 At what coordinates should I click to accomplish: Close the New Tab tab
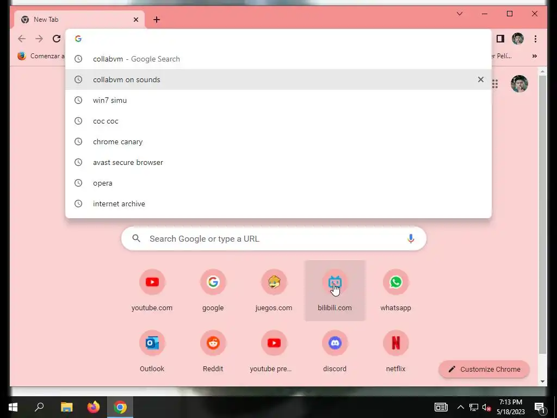[135, 20]
